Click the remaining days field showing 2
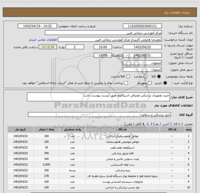Image resolution: width=200 pixels, height=193 pixels. (x=75, y=47)
